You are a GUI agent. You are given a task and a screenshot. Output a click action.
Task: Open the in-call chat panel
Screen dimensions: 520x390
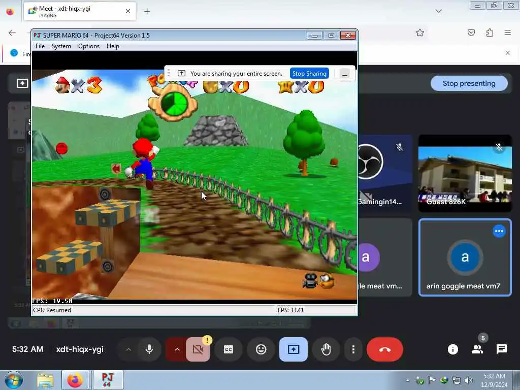[x=501, y=349]
